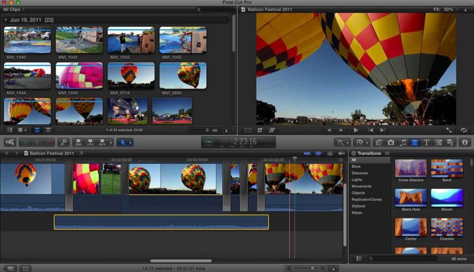474x272 pixels.
Task: Click the browser clip duration slider
Action: [200, 131]
